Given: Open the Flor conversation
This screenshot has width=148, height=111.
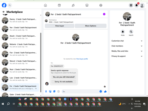Looking at the screenshot, I should (20, 54).
